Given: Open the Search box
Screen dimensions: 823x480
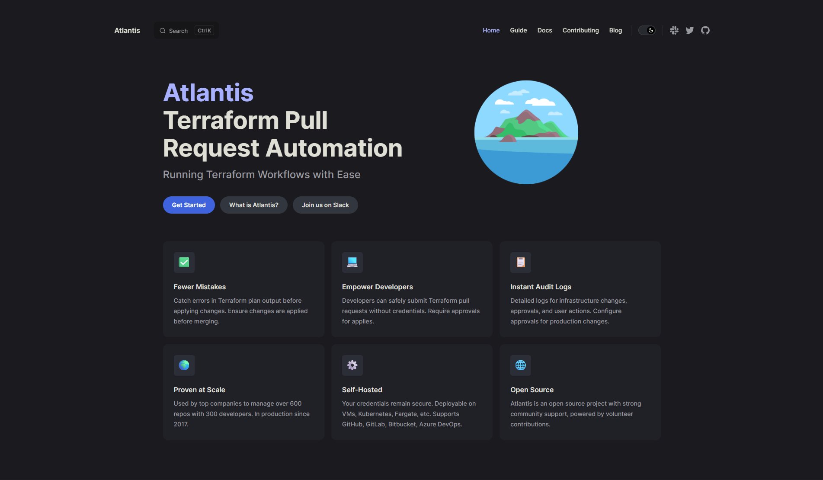Looking at the screenshot, I should (186, 30).
